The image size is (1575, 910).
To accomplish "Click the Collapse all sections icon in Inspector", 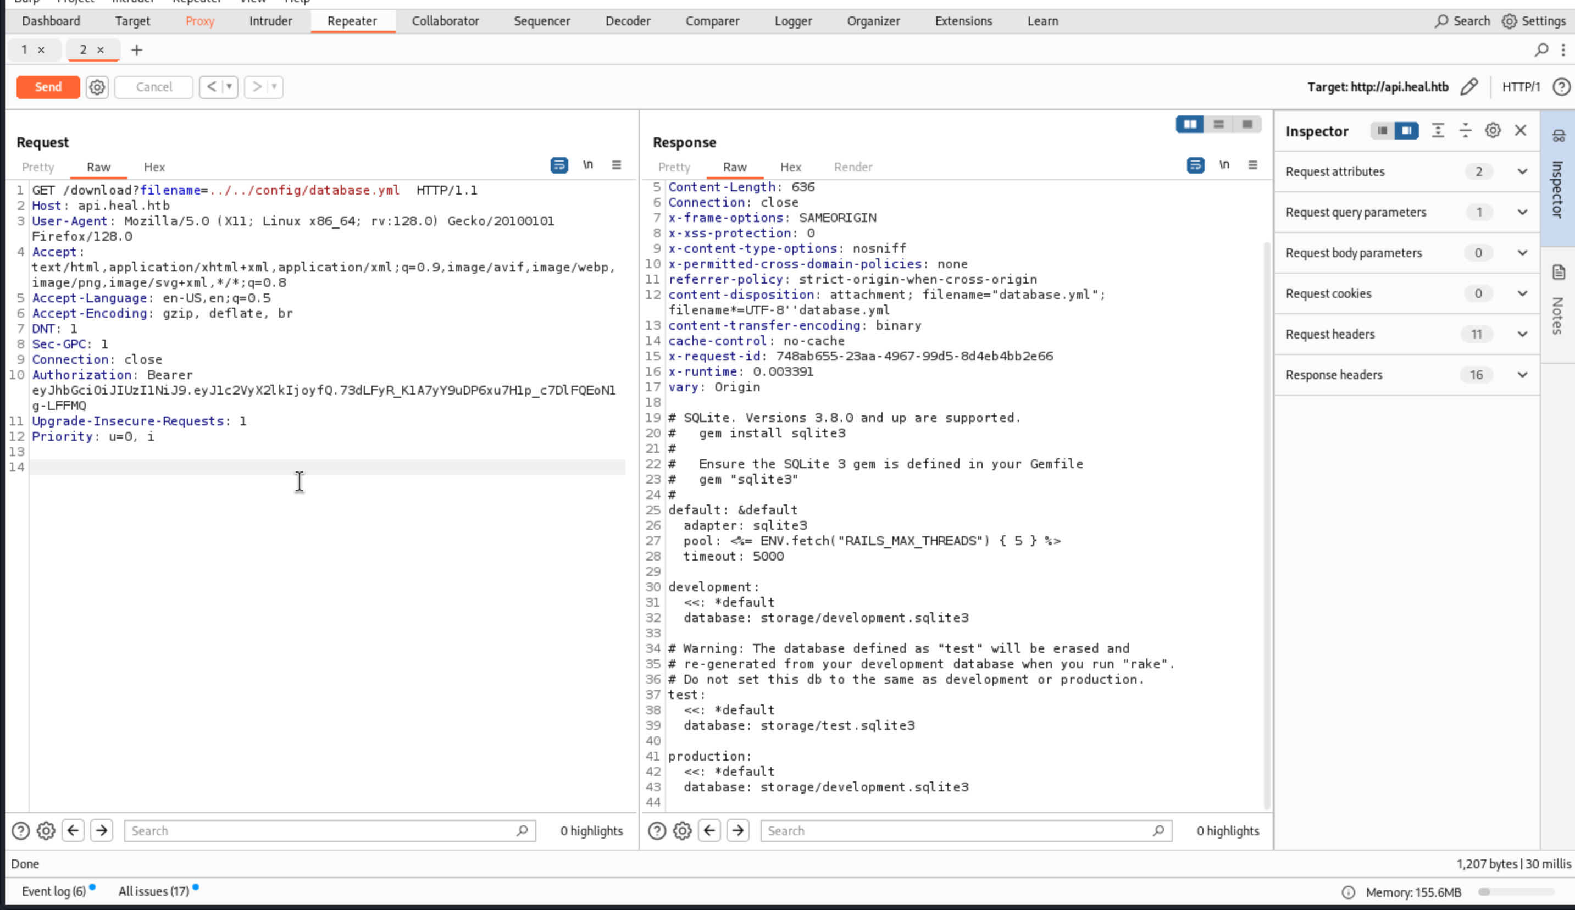I will [x=1465, y=131].
